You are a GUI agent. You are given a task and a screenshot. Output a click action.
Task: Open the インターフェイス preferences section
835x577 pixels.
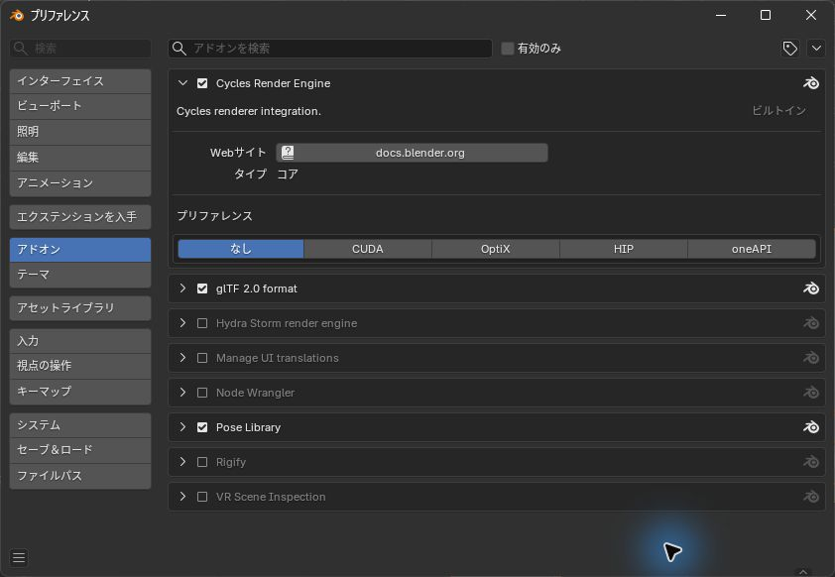click(80, 81)
